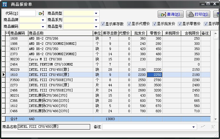This screenshot has height=139, width=220.
Task: Click the 665 tax-included limit price cell
Action: [x=191, y=101]
